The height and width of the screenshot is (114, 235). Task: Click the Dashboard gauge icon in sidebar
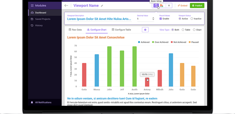[32, 13]
